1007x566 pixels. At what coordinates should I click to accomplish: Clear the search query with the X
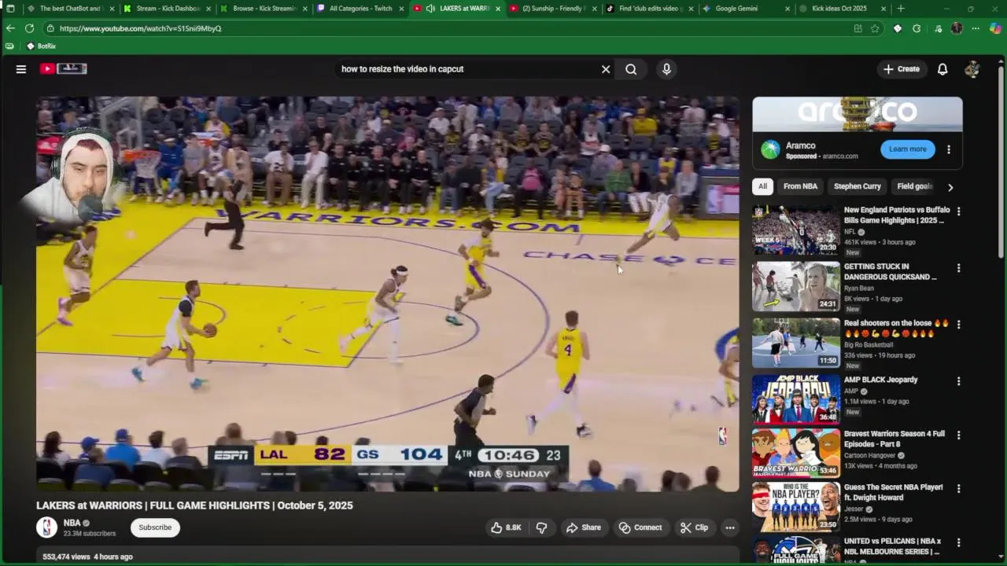pyautogui.click(x=606, y=69)
